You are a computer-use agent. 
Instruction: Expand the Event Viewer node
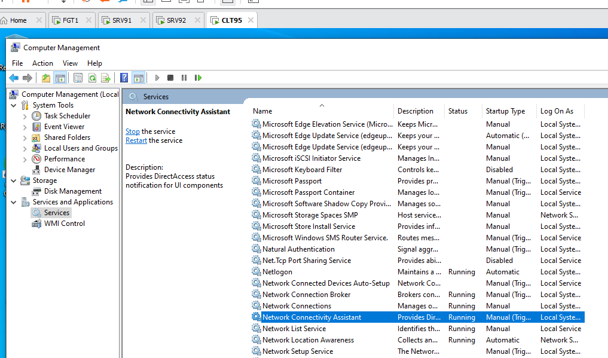[x=25, y=127]
